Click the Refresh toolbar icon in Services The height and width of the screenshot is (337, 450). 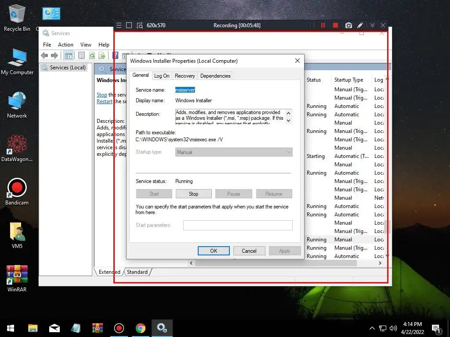click(92, 55)
